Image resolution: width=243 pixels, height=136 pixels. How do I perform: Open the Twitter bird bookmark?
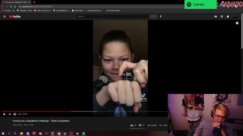14,11
